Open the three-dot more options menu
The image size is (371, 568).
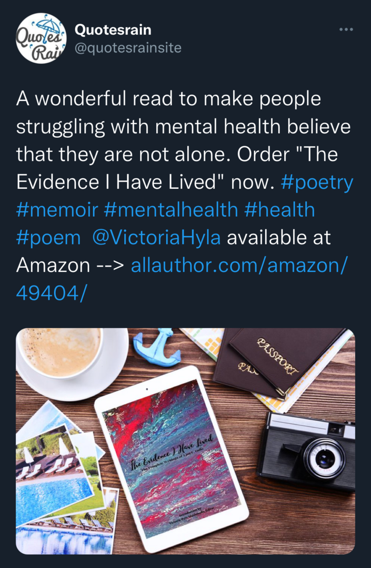tap(346, 29)
